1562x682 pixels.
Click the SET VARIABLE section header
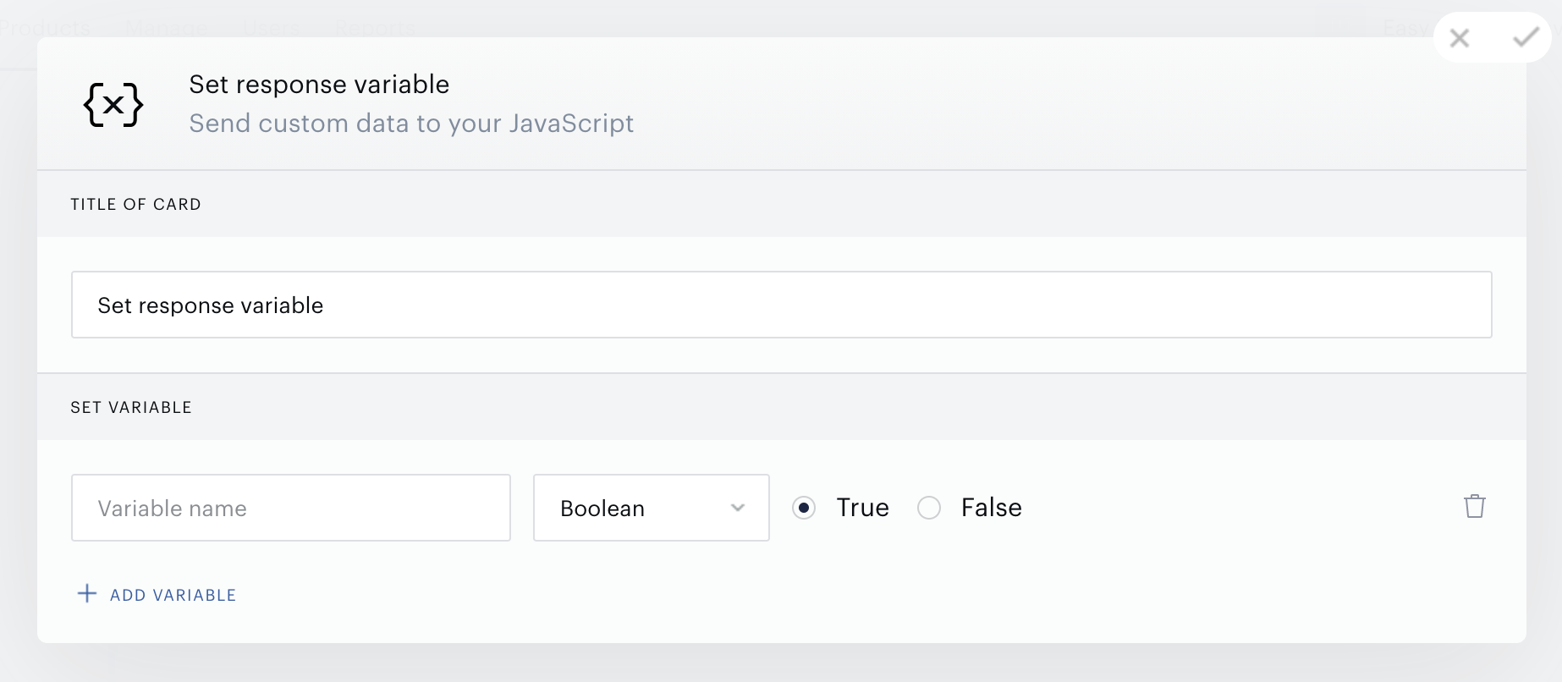pyautogui.click(x=131, y=407)
